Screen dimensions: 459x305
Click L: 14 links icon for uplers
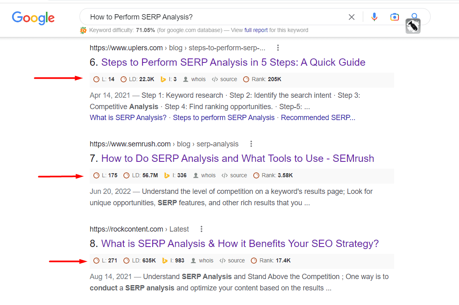tap(96, 79)
